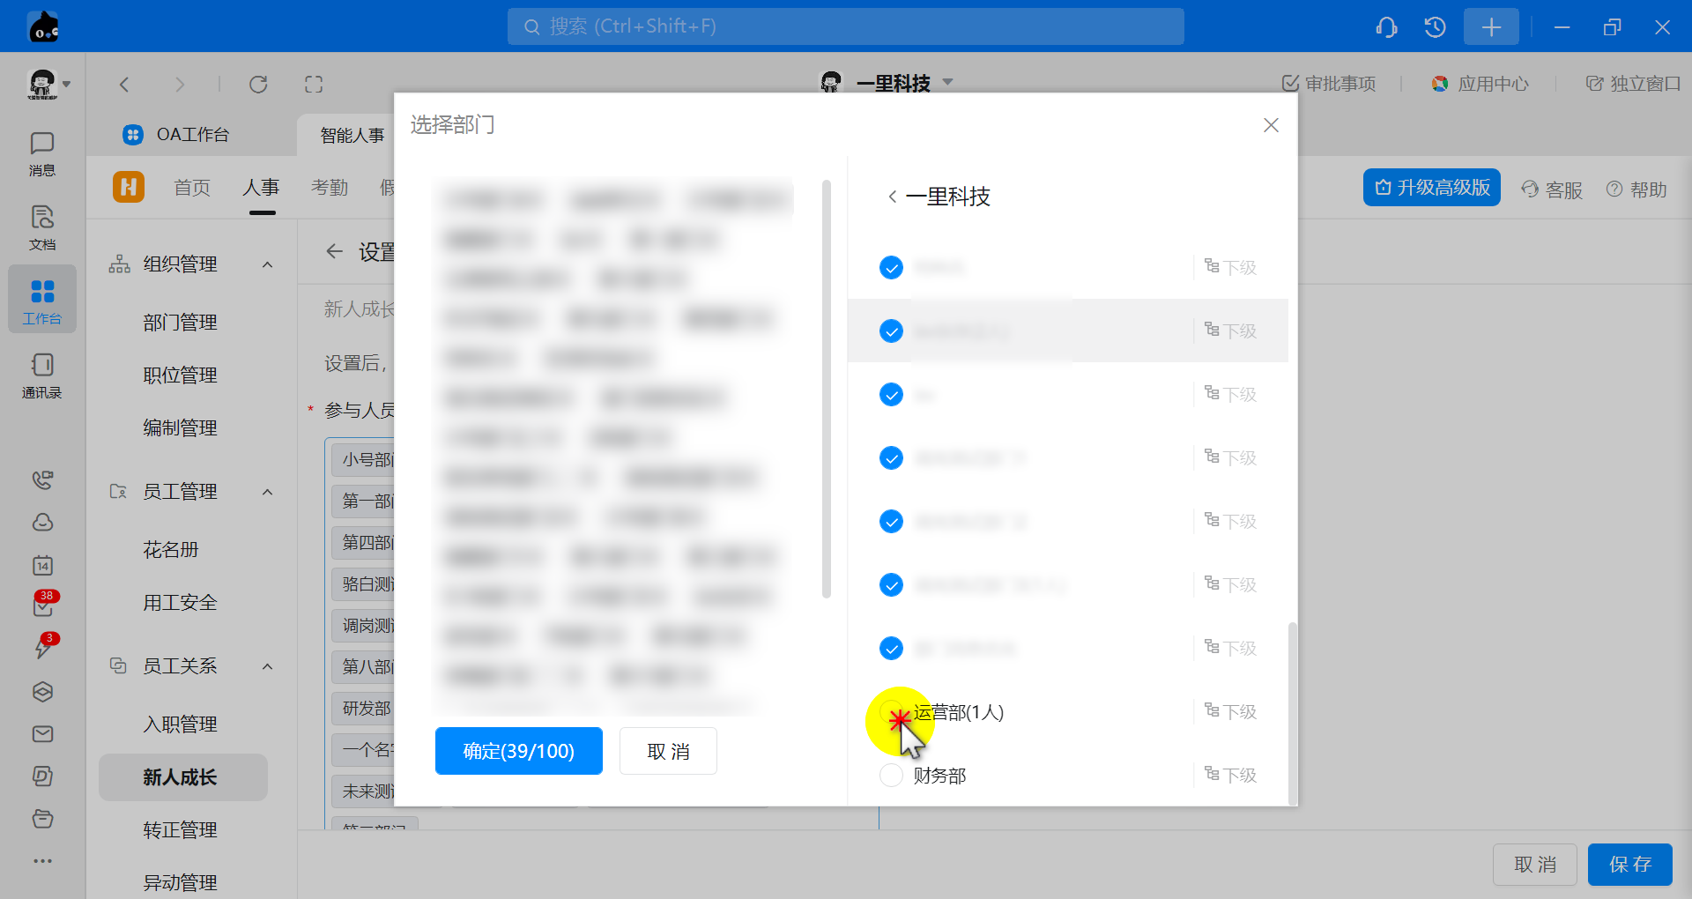Click 取消 button in the department dialog

(668, 751)
